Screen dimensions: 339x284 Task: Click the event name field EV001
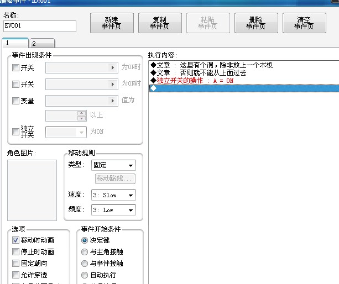pyautogui.click(x=40, y=26)
